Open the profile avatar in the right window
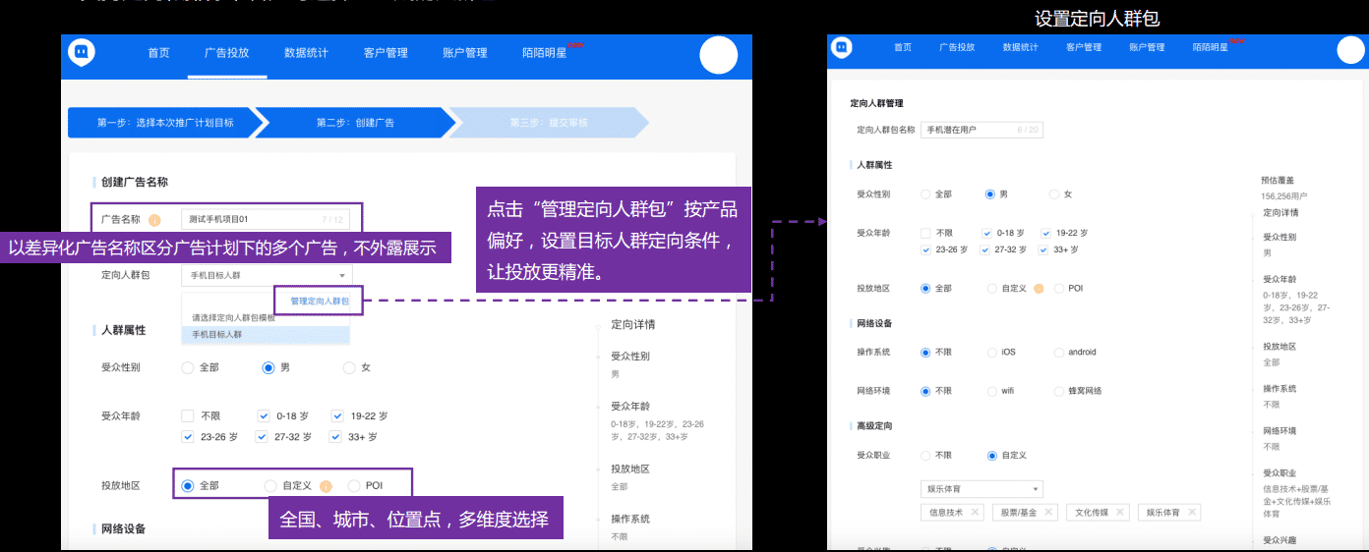This screenshot has height=552, width=1369. point(1350,49)
